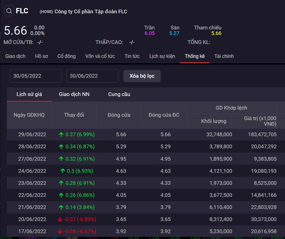Switch to the Cung cầu sub-tab
Viewport: 285px width, 239px height.
[119, 94]
